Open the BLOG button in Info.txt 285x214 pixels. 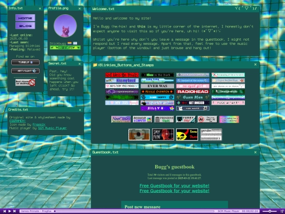[x=25, y=26]
